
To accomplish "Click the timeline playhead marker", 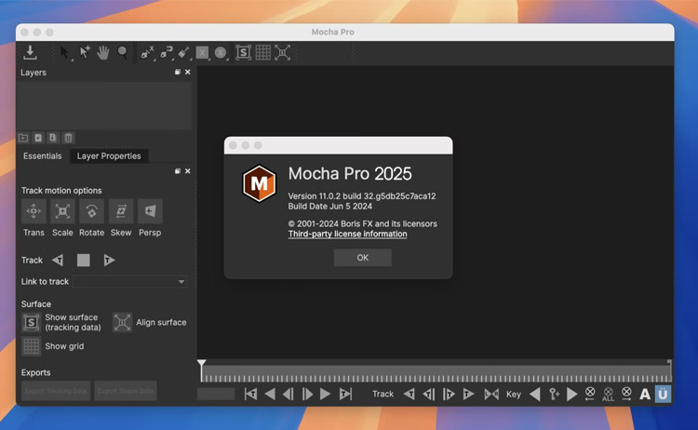I will [202, 365].
